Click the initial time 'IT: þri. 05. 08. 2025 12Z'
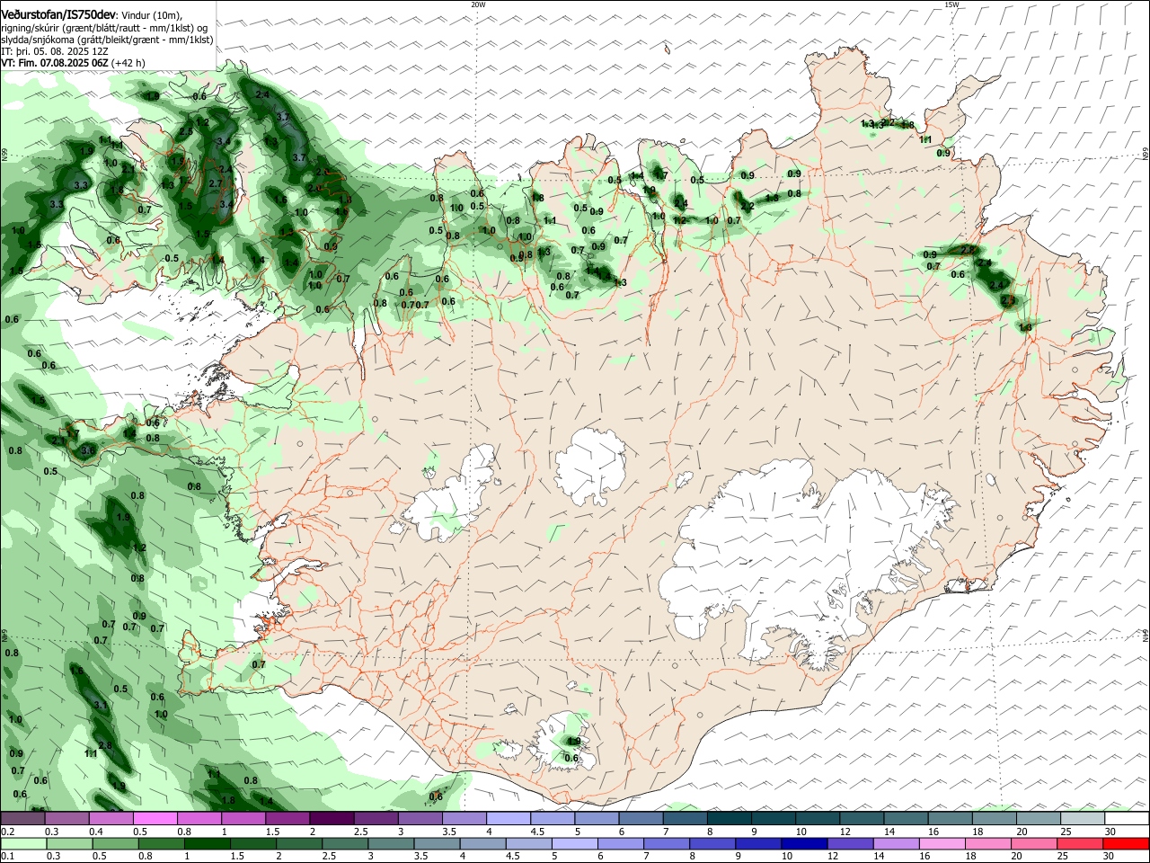The image size is (1150, 863). coord(55,51)
